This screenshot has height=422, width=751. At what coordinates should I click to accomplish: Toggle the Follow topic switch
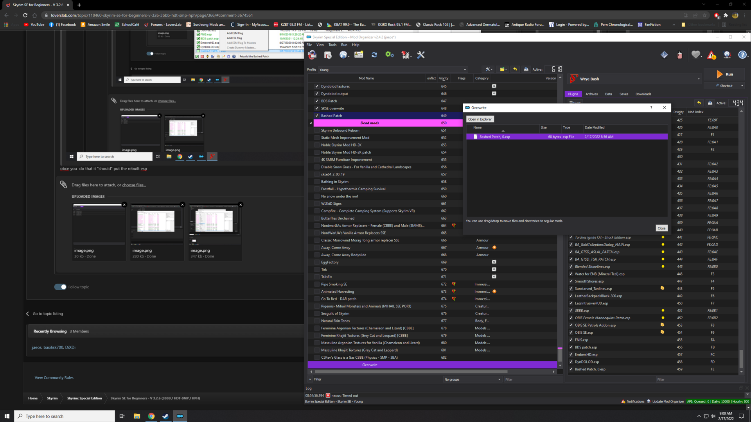(60, 287)
